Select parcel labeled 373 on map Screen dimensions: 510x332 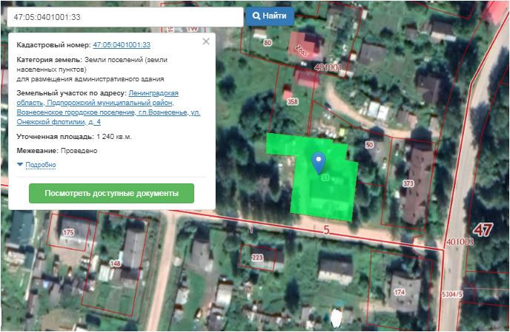click(x=408, y=183)
